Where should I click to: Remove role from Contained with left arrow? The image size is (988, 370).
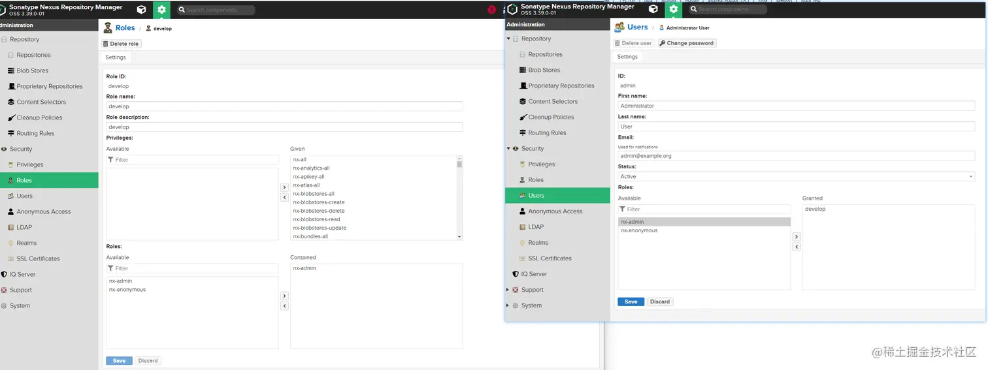click(x=284, y=305)
